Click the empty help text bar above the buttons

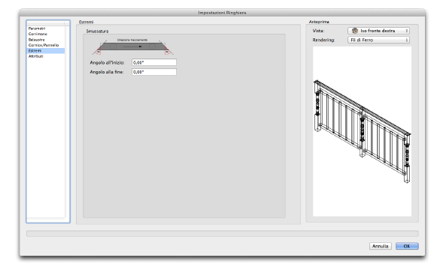coord(223,234)
